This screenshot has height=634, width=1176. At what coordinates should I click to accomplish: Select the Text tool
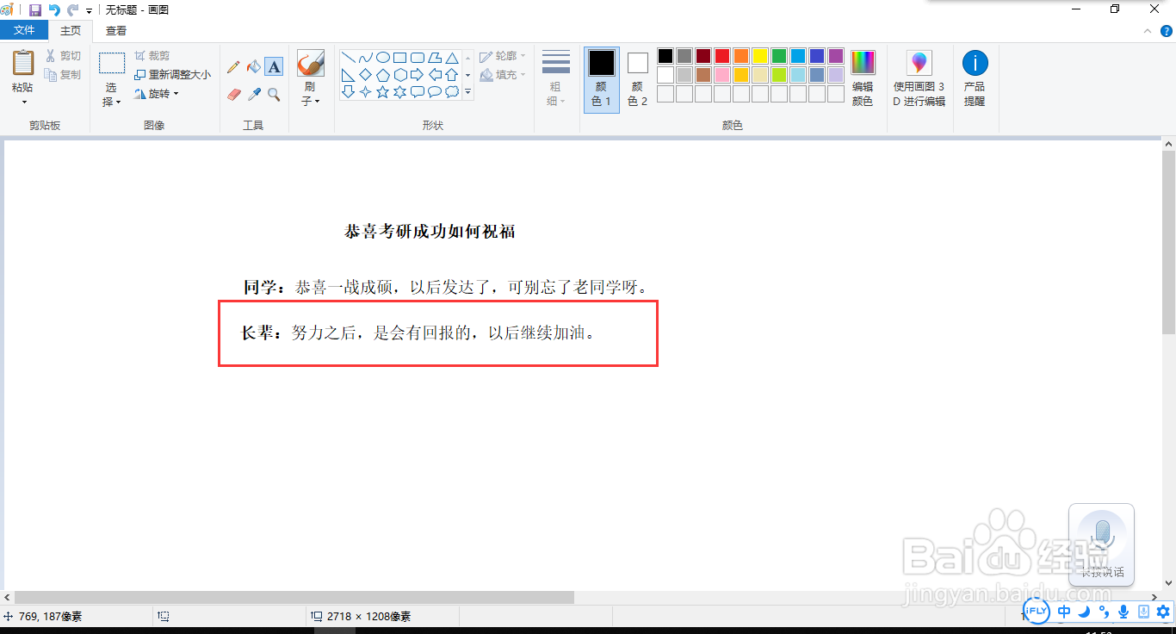[x=274, y=66]
